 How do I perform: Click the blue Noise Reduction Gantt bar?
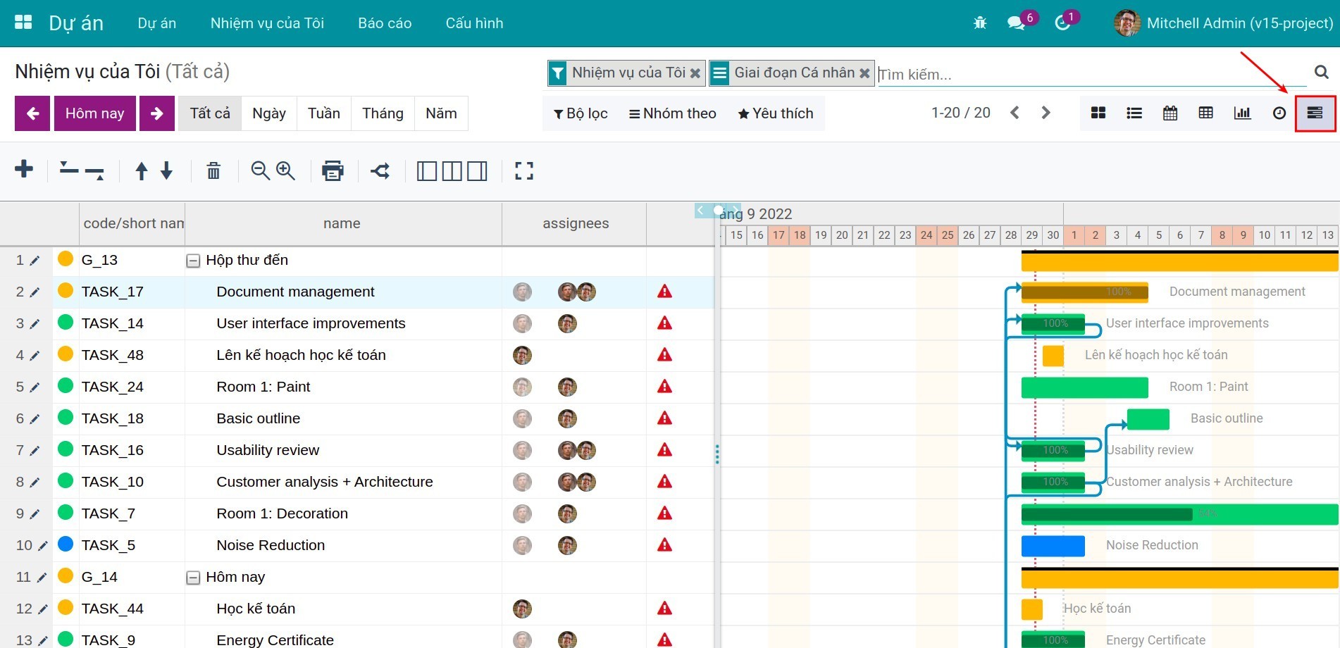[x=1053, y=546]
